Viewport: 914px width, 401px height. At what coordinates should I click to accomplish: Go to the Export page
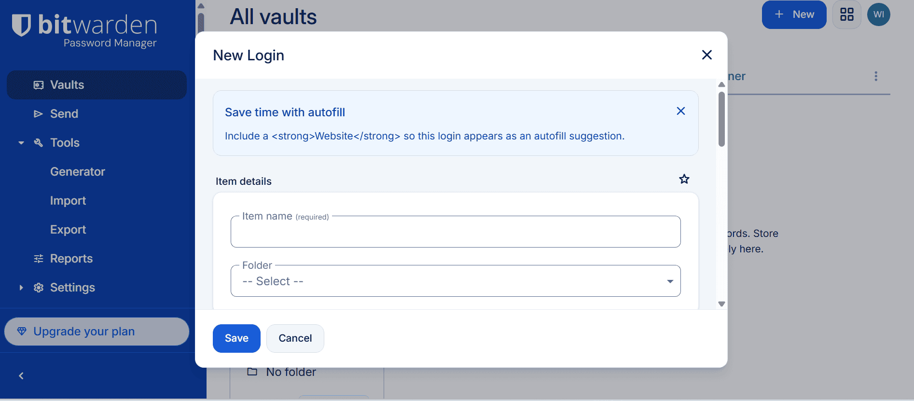68,230
